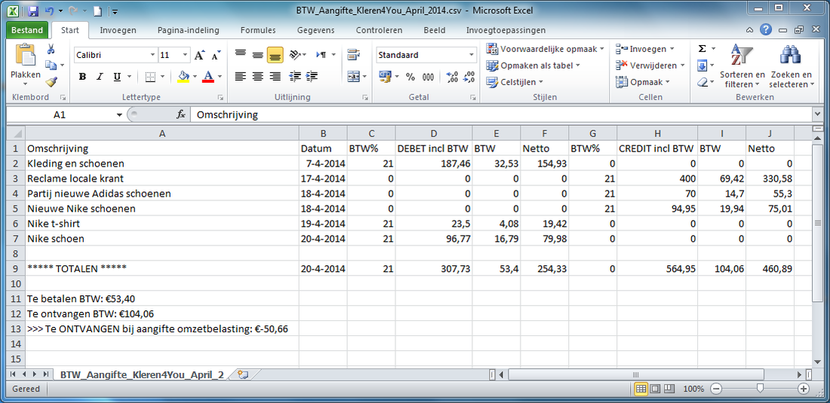Screen dimensions: 830x403
Task: Toggle Italic formatting
Action: click(99, 77)
